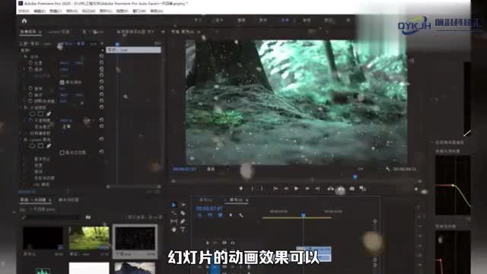
Task: Create an ellipse mask under Opacity
Action: (32, 113)
